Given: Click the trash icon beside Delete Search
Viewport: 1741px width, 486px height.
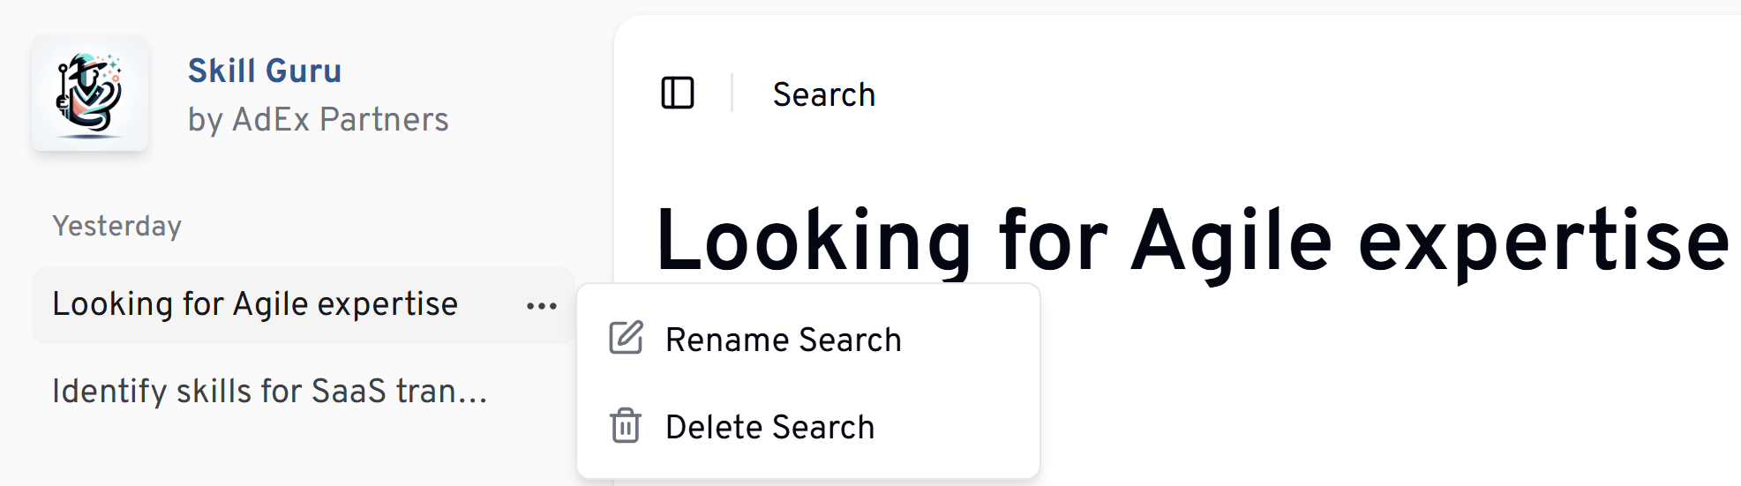Looking at the screenshot, I should click(626, 426).
